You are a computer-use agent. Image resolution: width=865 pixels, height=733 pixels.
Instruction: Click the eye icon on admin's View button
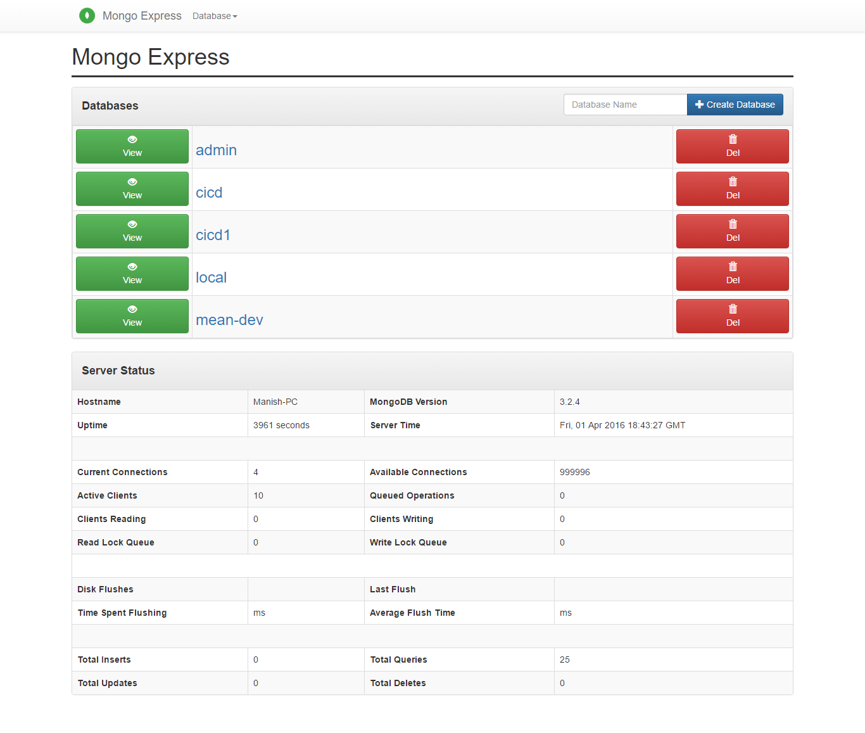point(132,139)
